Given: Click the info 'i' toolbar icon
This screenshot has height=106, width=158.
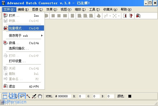Looking at the screenshot, I should 125,16.
